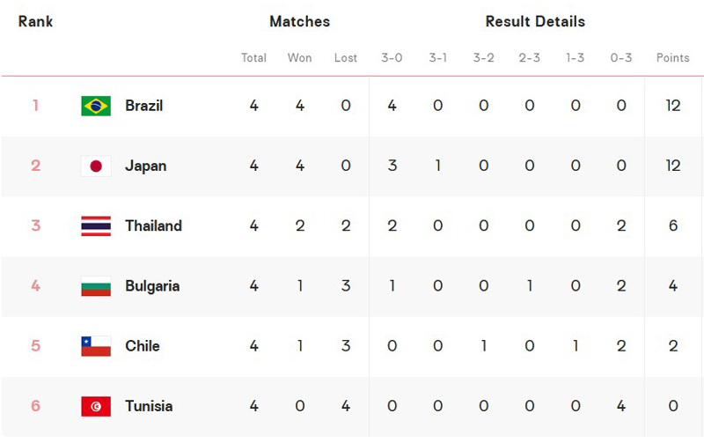Open the Brazil team link

[x=144, y=106]
